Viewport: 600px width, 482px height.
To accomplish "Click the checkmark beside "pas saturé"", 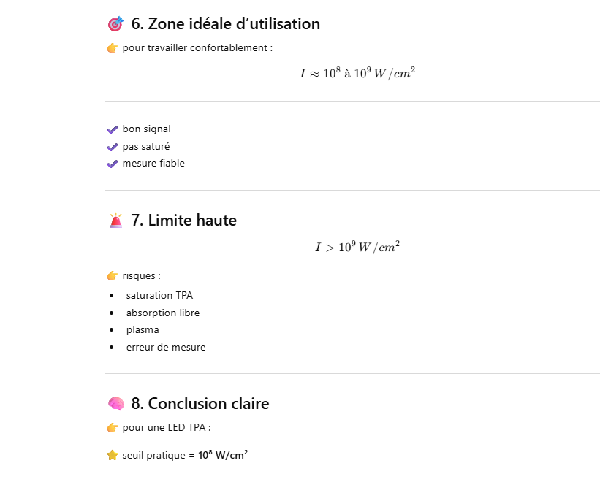I will coord(113,146).
